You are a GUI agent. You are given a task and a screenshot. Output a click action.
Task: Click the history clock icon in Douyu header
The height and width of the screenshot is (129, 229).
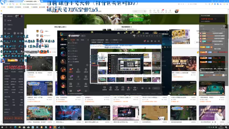click(x=150, y=11)
